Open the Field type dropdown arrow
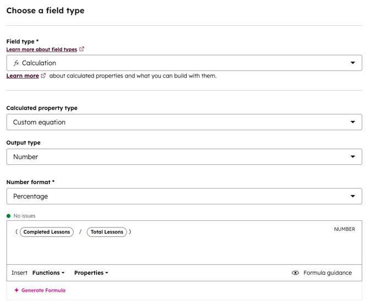Screen dimensions: 369x305 point(352,63)
